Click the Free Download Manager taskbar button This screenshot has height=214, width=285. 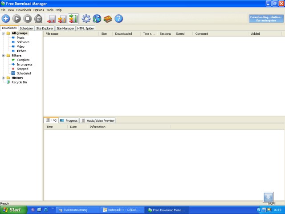tap(167, 210)
